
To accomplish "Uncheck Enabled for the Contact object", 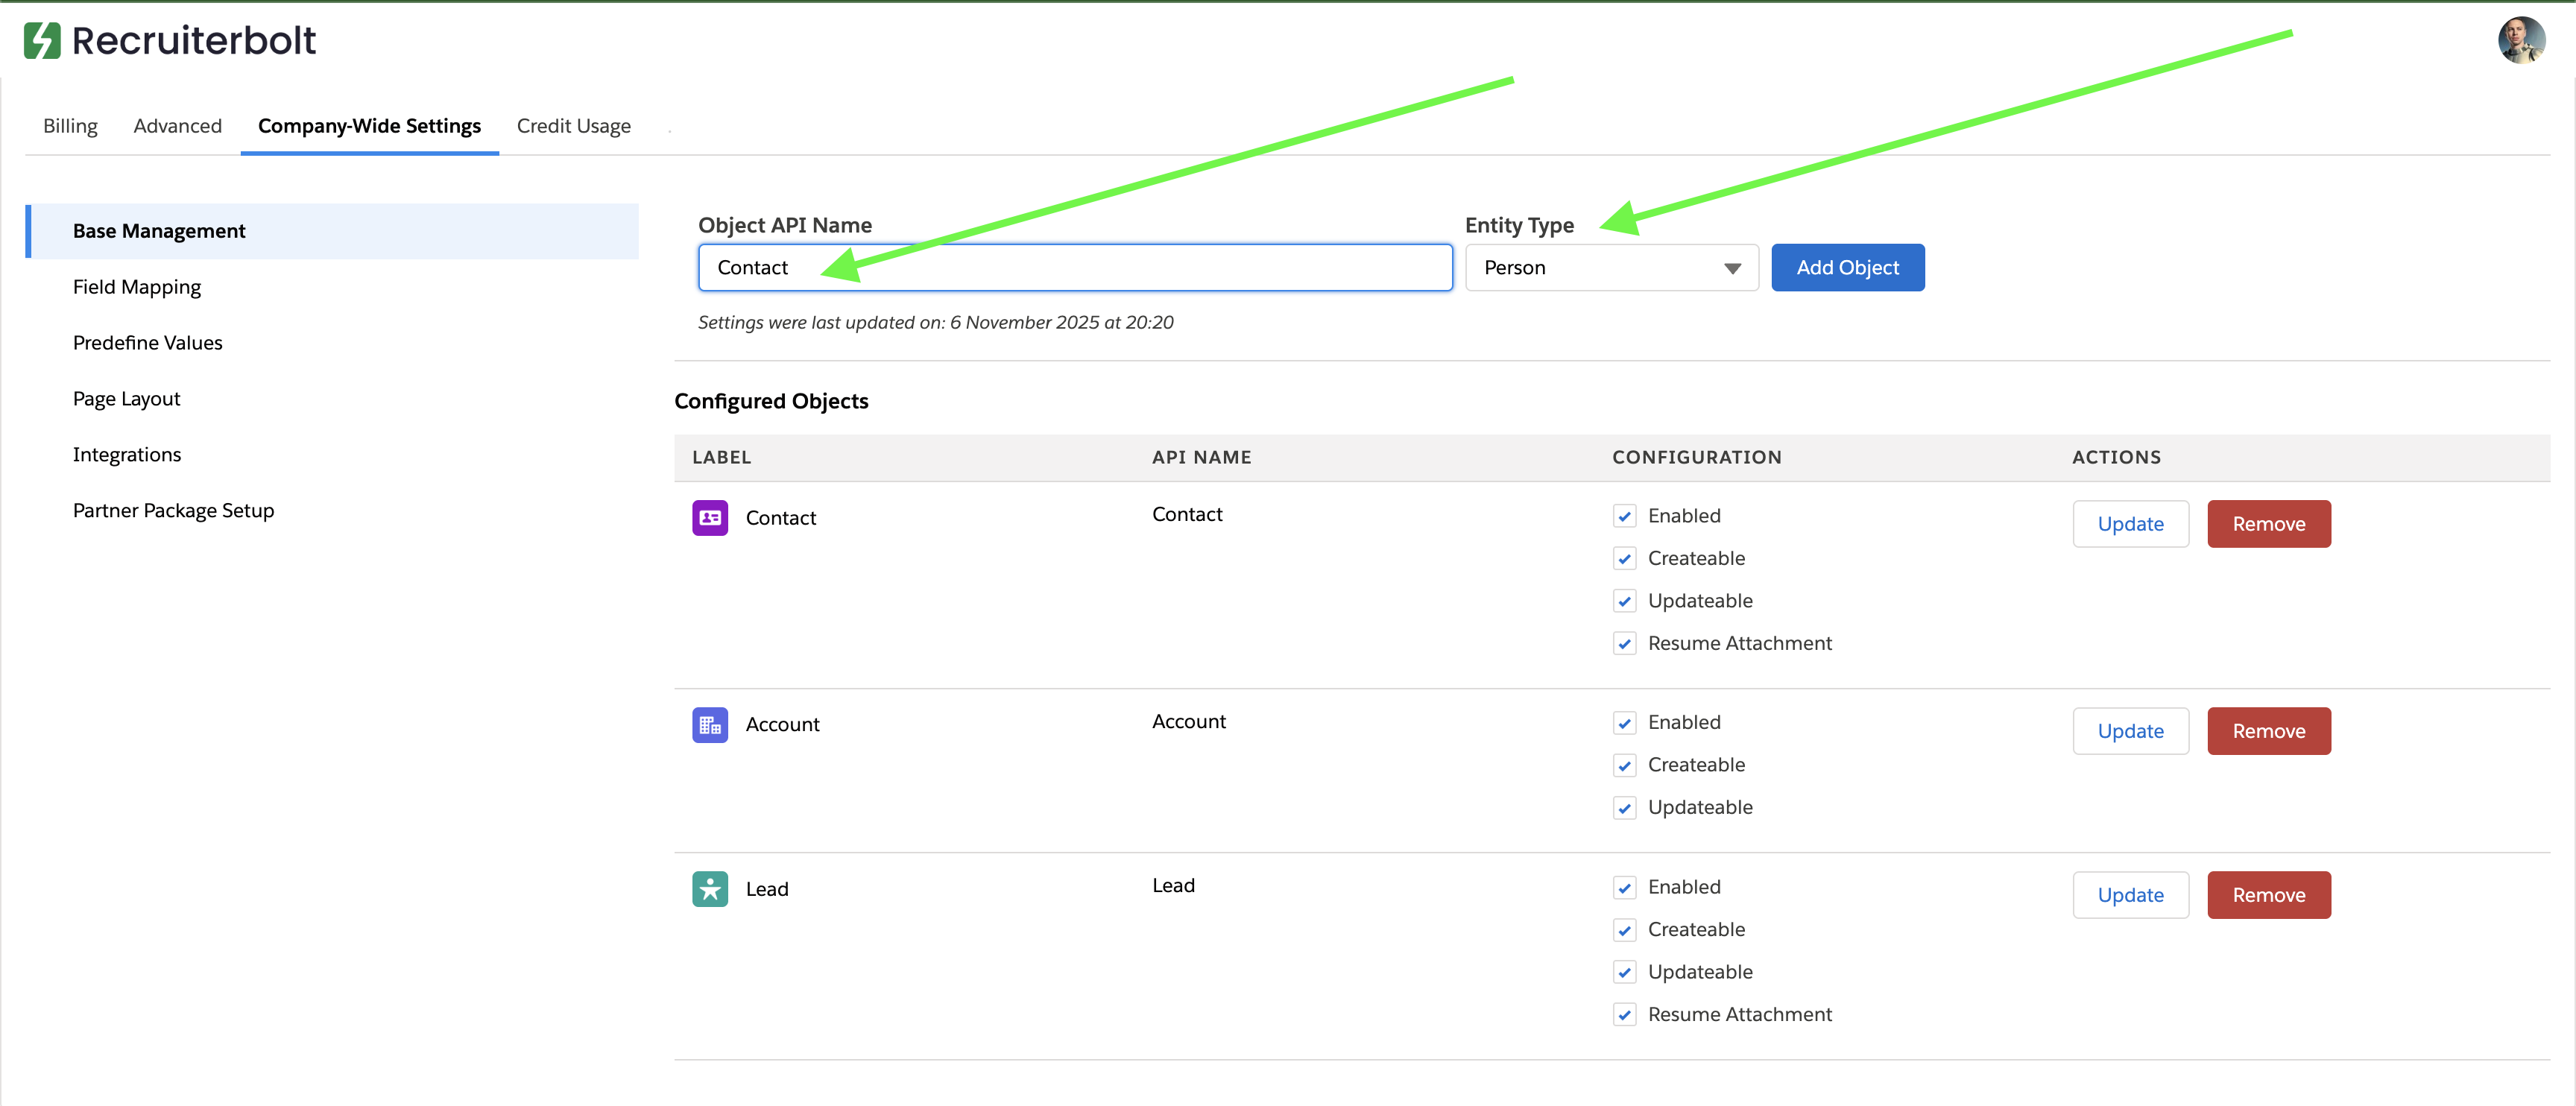I will (1624, 516).
